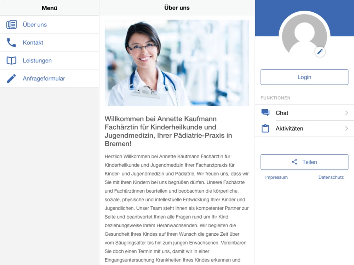The image size is (354, 265).
Task: Click the Teilen button
Action: point(304,162)
